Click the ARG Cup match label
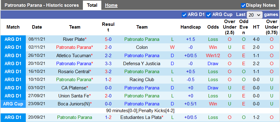Screen dimensions: 280x122 point(13,104)
